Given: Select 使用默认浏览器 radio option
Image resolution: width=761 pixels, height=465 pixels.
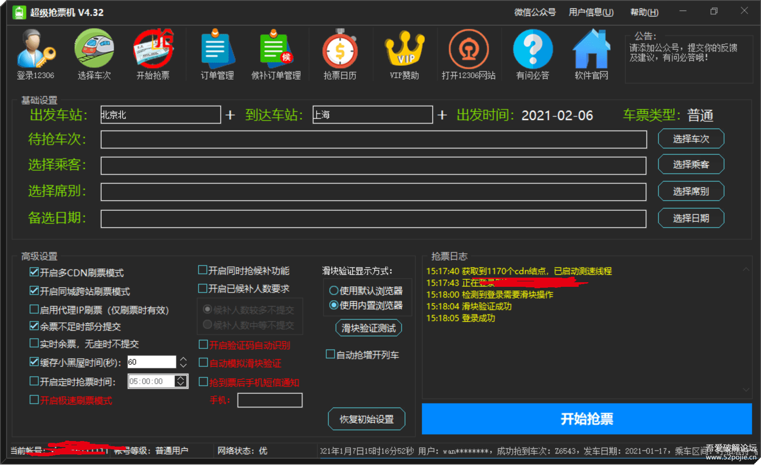Looking at the screenshot, I should (334, 291).
